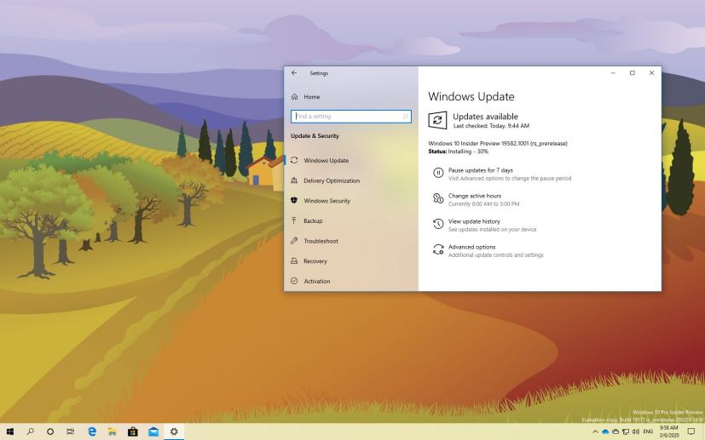
Task: Click the search magnifier in Find a setting
Action: [x=406, y=117]
